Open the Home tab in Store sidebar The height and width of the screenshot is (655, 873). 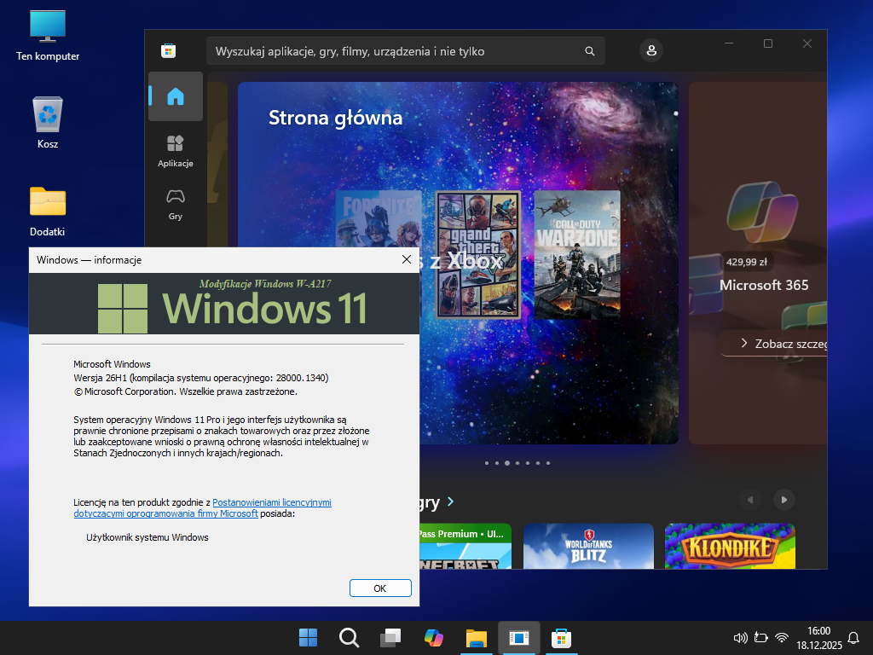[176, 96]
